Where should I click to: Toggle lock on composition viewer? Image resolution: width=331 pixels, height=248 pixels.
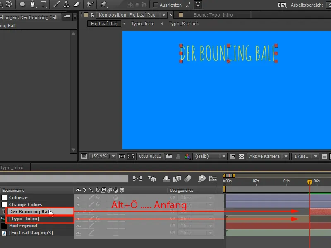tap(92, 15)
